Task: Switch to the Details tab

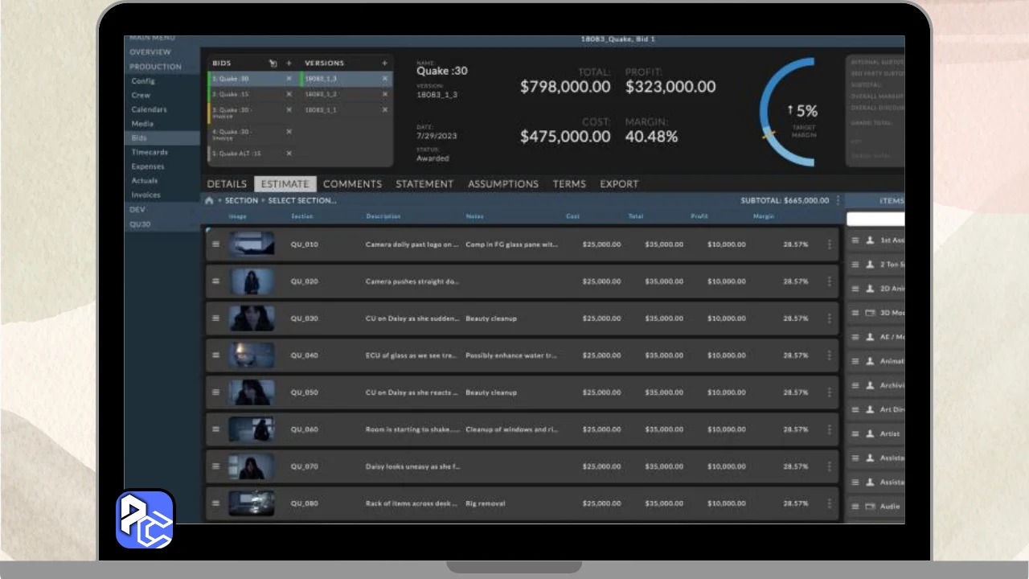Action: click(227, 184)
